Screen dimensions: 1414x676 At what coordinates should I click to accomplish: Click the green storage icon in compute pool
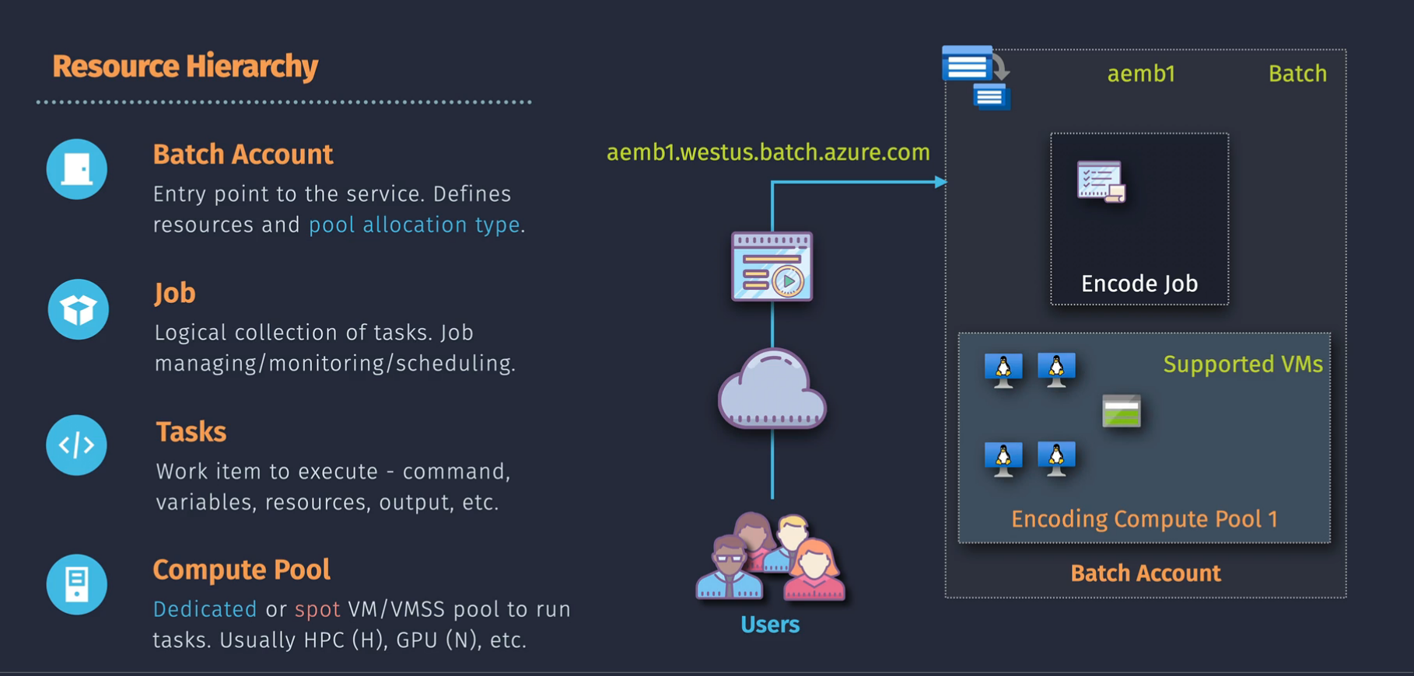(1122, 411)
